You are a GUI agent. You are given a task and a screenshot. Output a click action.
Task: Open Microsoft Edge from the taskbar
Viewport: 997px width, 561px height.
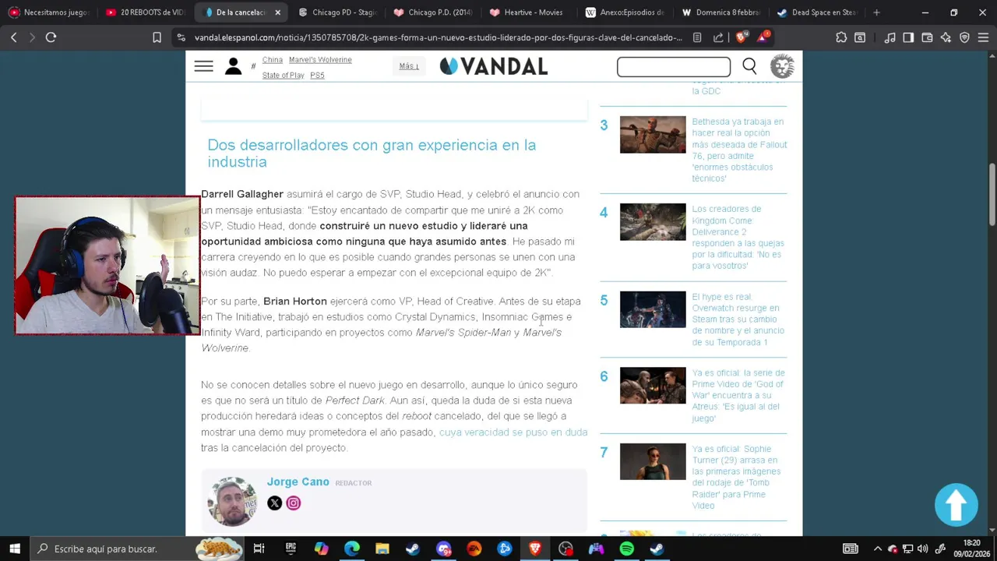tap(351, 549)
